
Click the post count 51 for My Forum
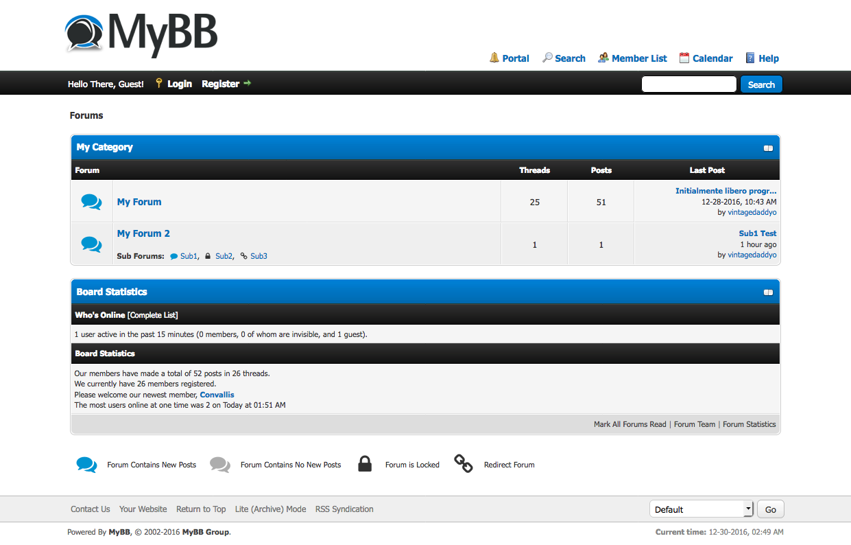601,202
